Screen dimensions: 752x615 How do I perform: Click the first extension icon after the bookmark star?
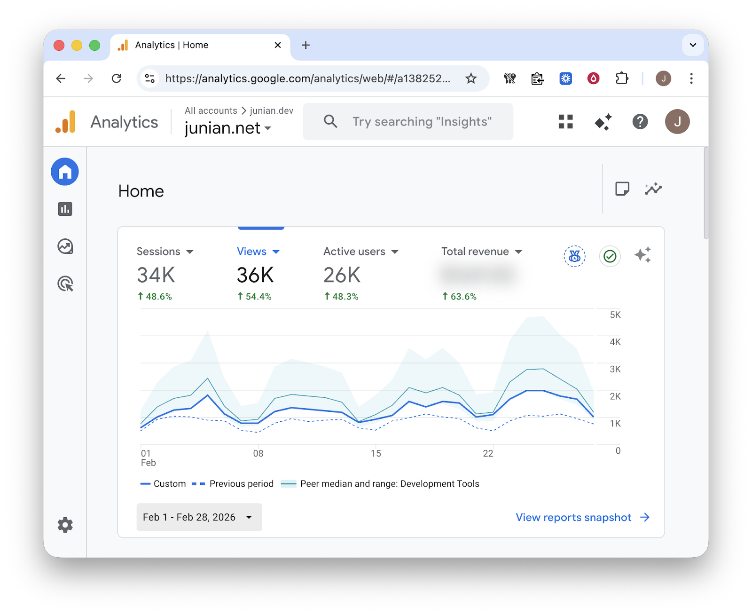coord(509,79)
